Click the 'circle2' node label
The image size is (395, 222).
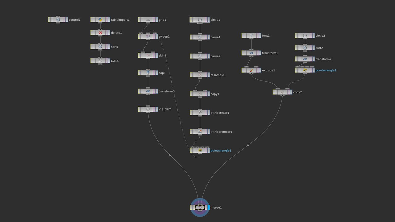[320, 36]
